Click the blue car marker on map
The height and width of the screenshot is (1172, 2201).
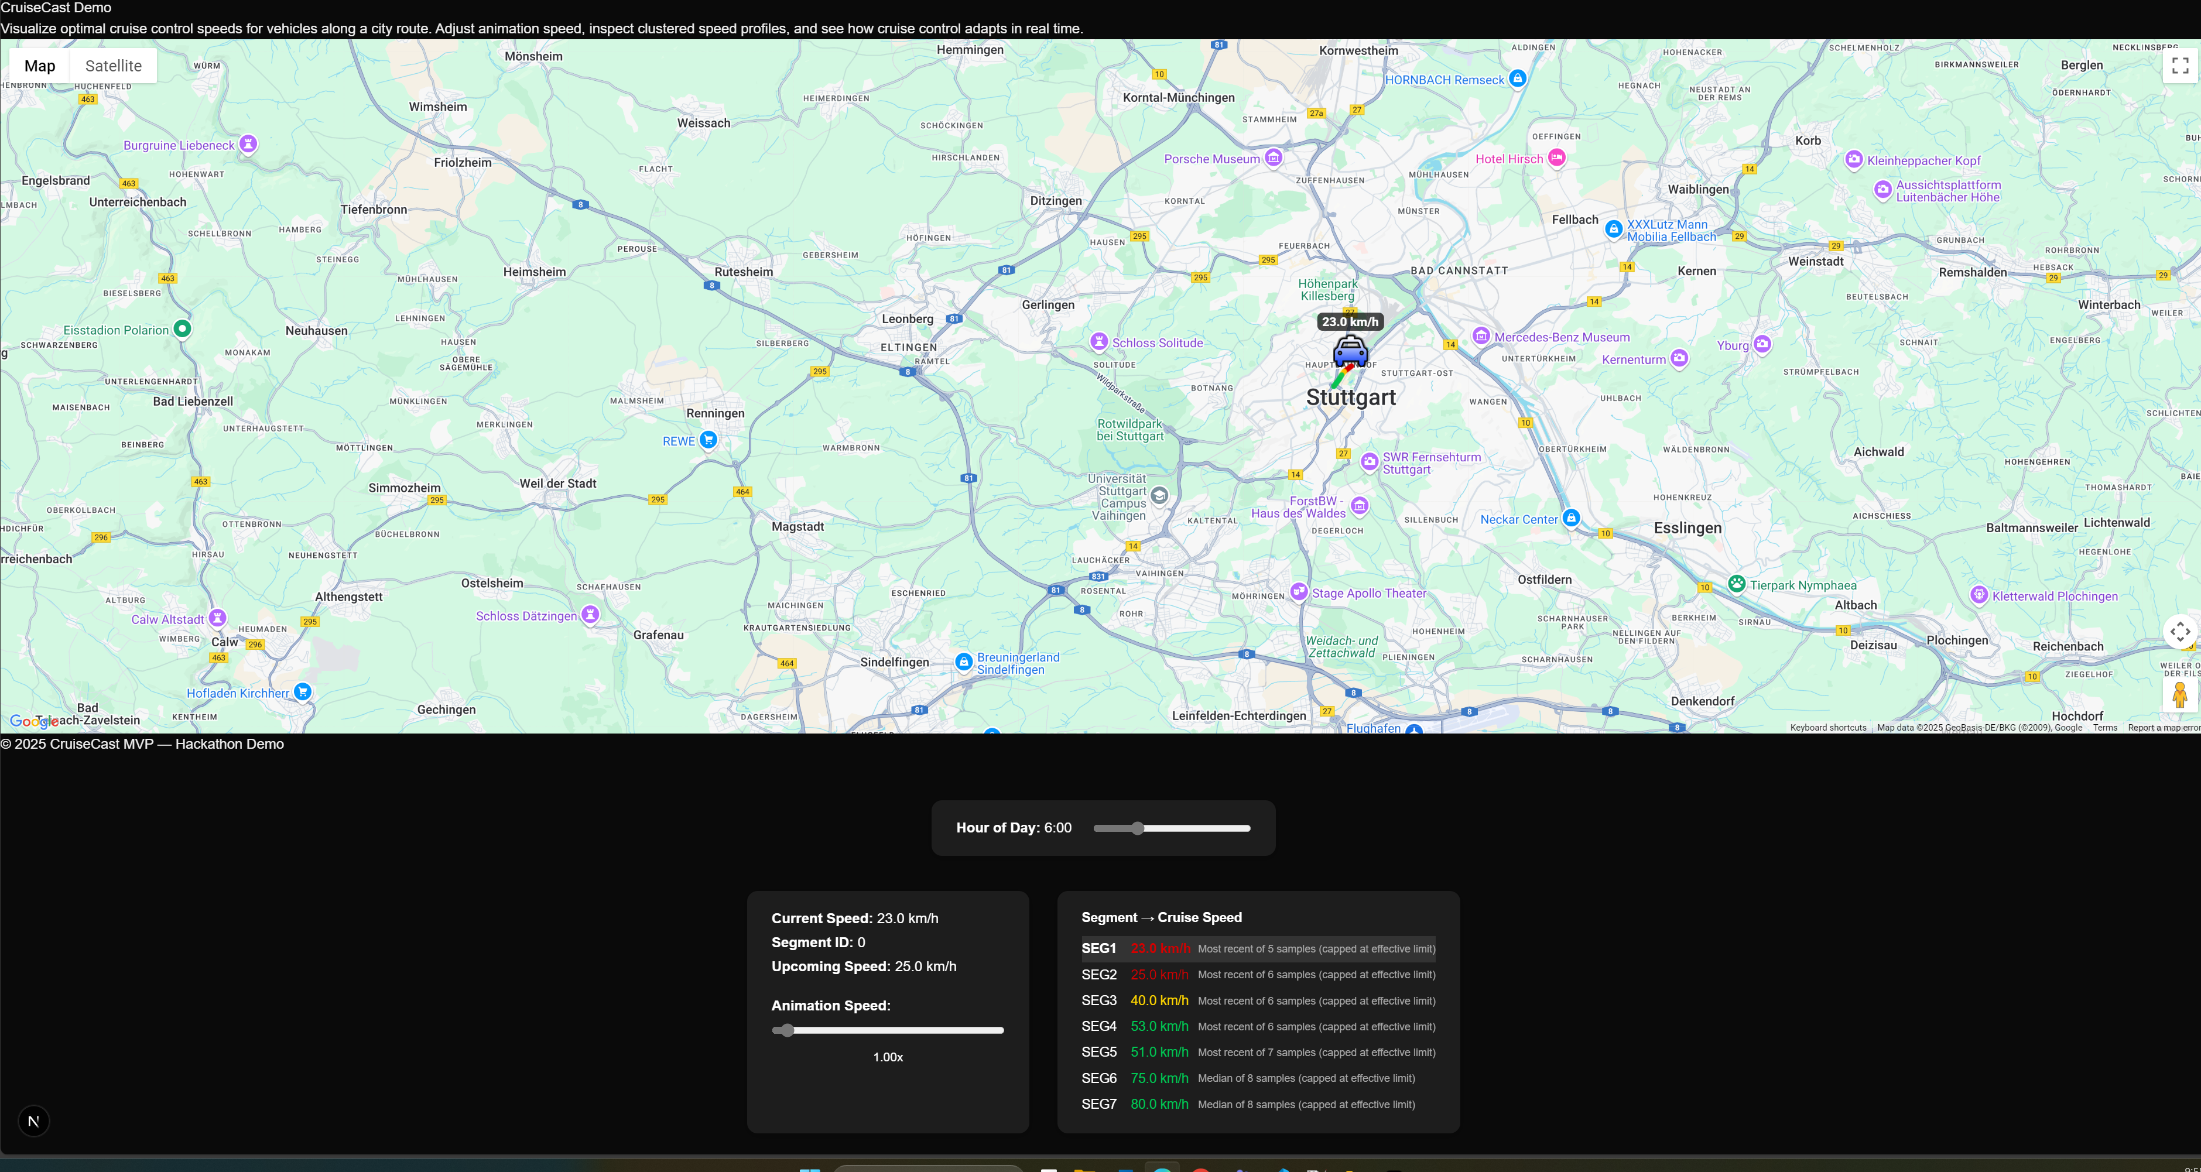coord(1350,350)
